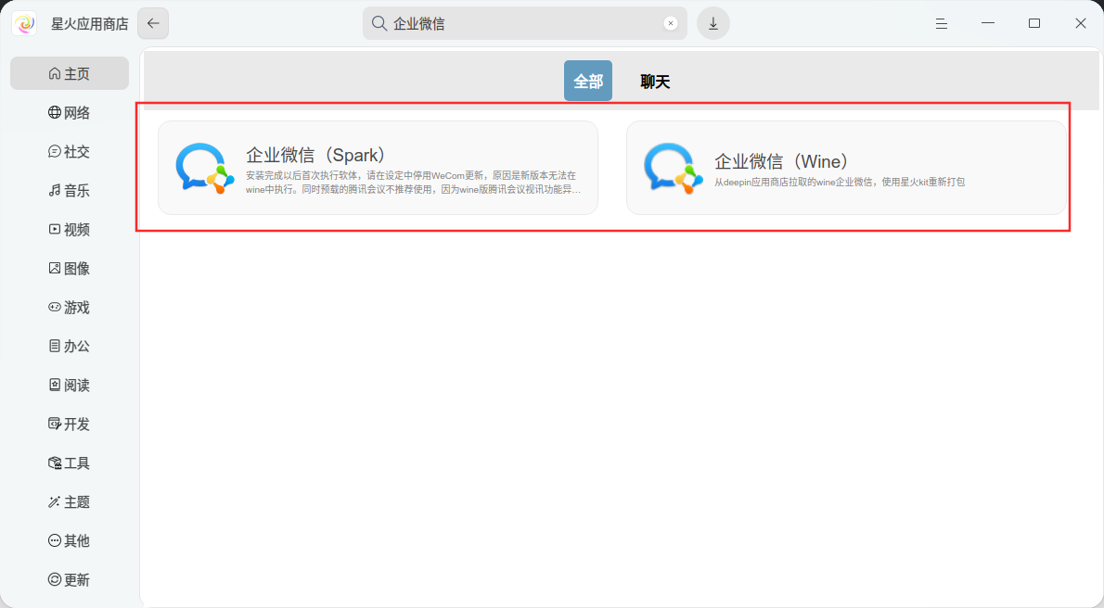Click the Wine description starting 从deepin应用商店
This screenshot has width=1104, height=608.
840,183
